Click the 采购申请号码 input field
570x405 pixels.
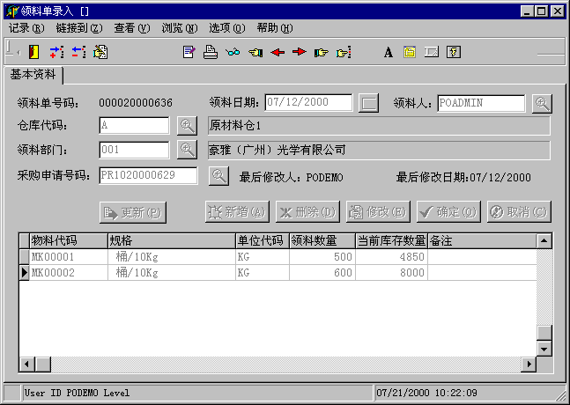tap(151, 175)
